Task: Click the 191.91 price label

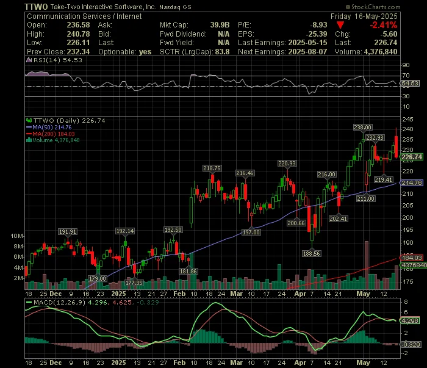Action: (x=68, y=231)
